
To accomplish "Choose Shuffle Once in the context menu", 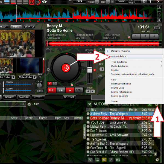I will click(117, 88).
